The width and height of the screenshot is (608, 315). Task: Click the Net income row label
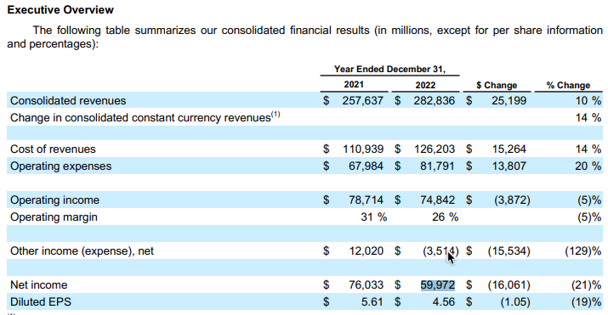pyautogui.click(x=39, y=285)
